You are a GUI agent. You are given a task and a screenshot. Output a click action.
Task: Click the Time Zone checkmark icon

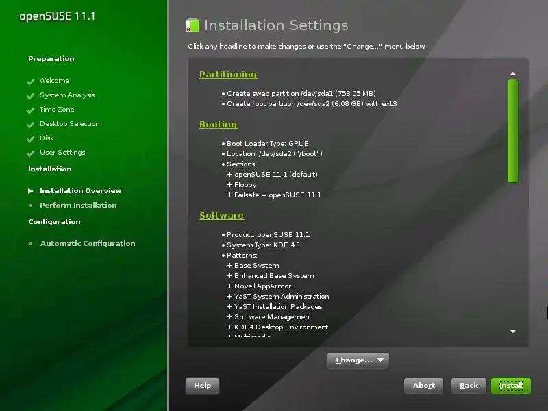pyautogui.click(x=30, y=110)
